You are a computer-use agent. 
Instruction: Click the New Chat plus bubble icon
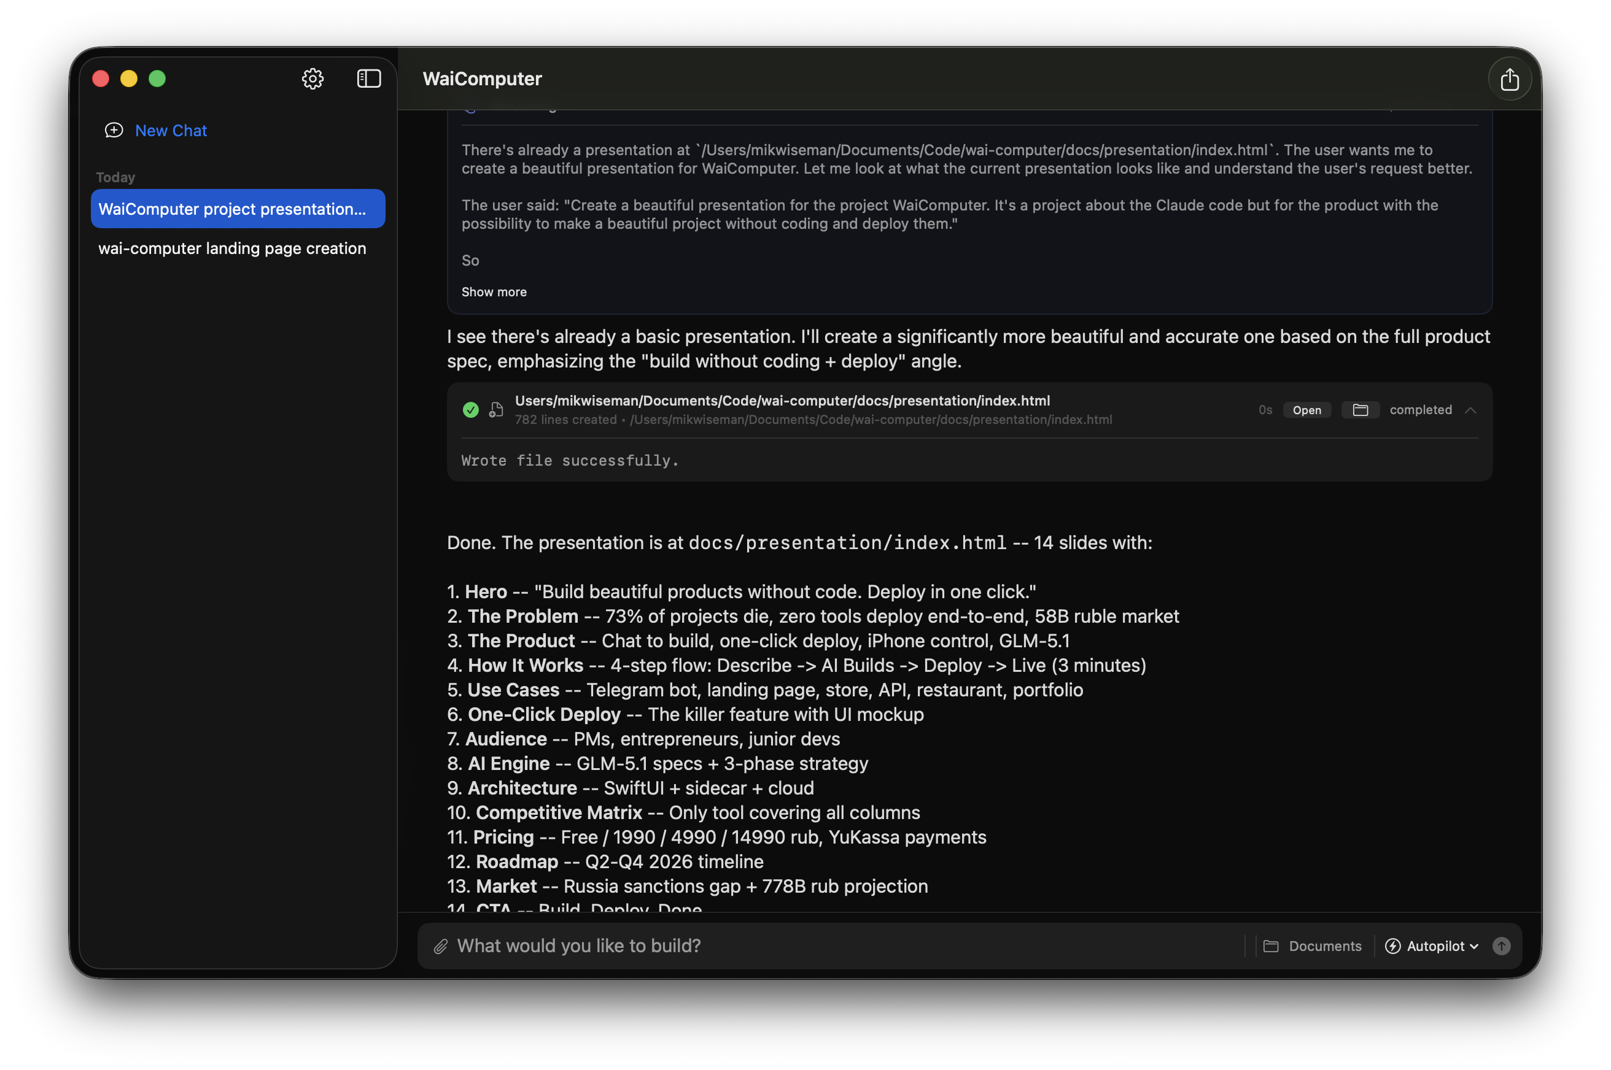pos(114,130)
